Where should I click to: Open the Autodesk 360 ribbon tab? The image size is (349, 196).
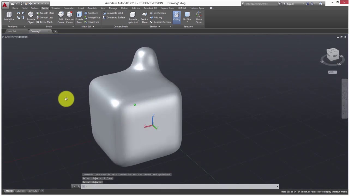[x=150, y=8]
